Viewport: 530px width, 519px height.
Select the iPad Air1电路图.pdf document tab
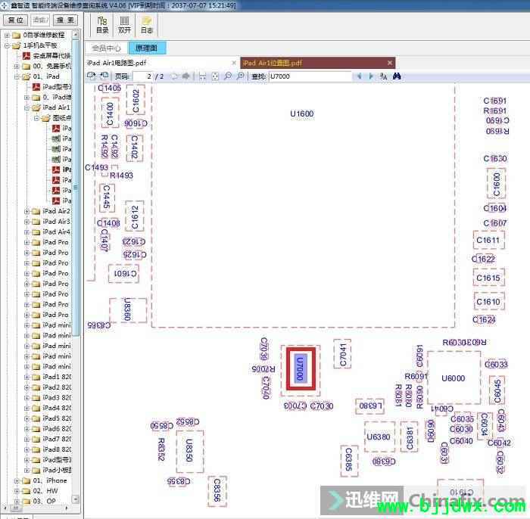click(x=162, y=63)
